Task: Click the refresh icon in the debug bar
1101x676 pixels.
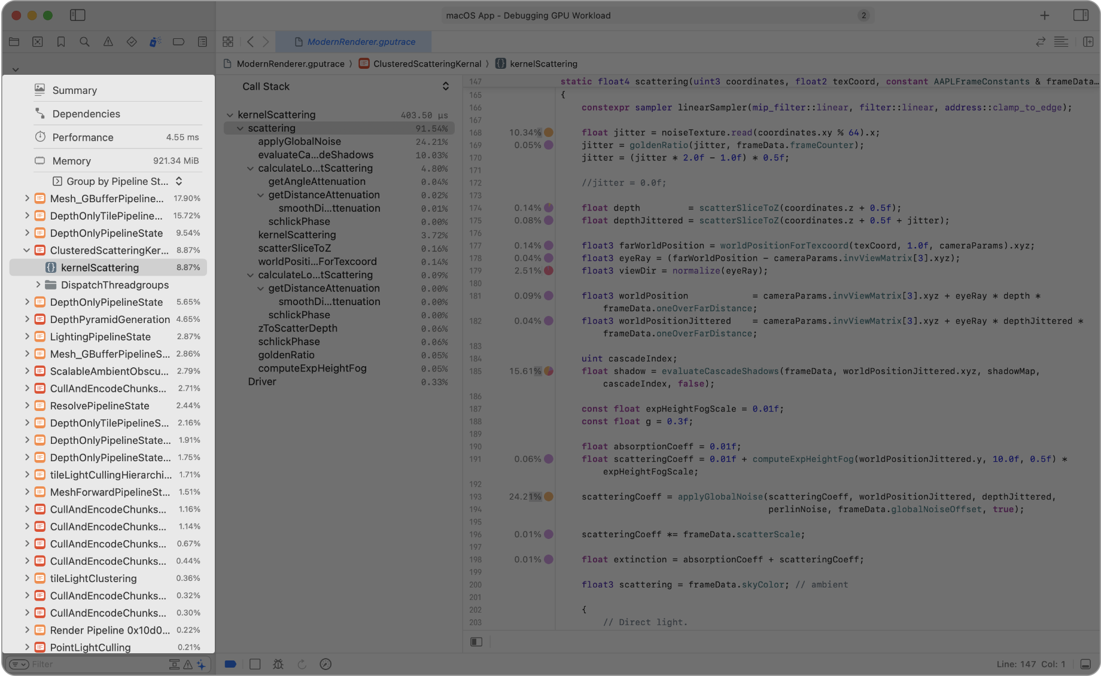Action: click(x=302, y=664)
